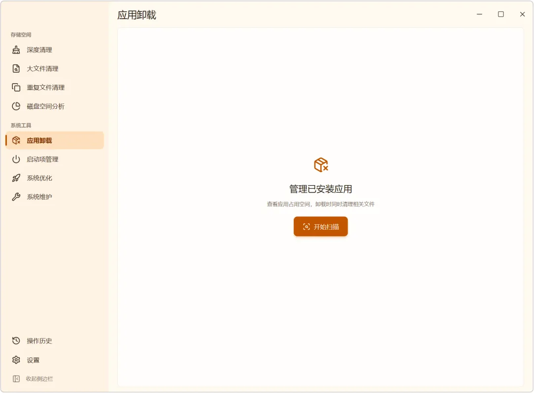Image resolution: width=534 pixels, height=393 pixels.
Task: Switch to 启动项管理
Action: click(54, 159)
